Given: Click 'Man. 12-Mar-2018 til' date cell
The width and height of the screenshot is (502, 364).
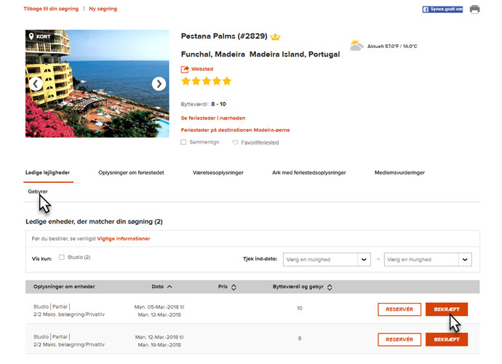Looking at the screenshot, I should 159,337.
